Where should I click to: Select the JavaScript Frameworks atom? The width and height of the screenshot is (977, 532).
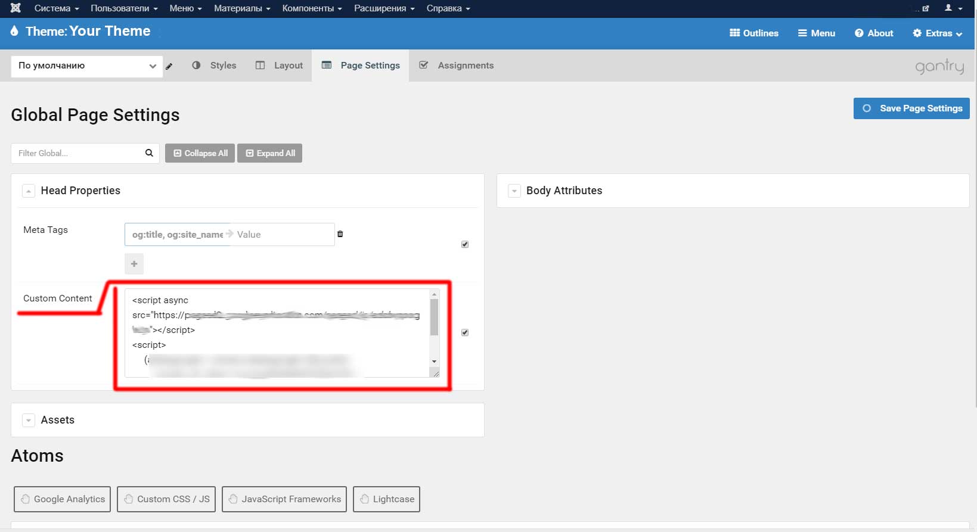(284, 499)
